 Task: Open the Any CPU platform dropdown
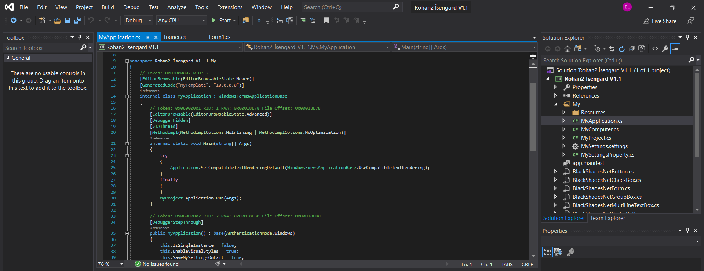coord(181,21)
